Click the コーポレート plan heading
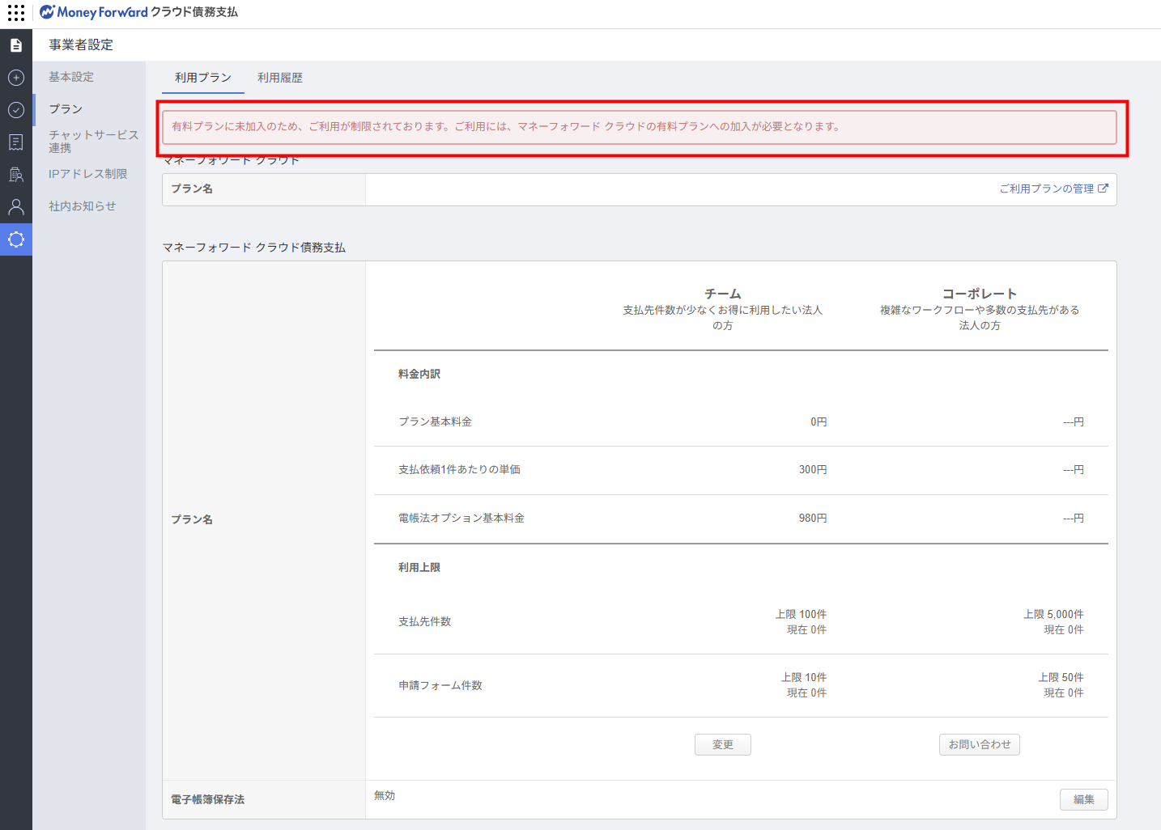 click(980, 294)
